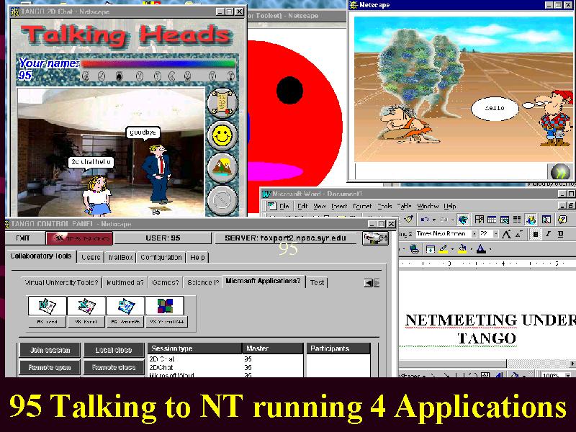Click the mountain landscape round button

tap(222, 168)
